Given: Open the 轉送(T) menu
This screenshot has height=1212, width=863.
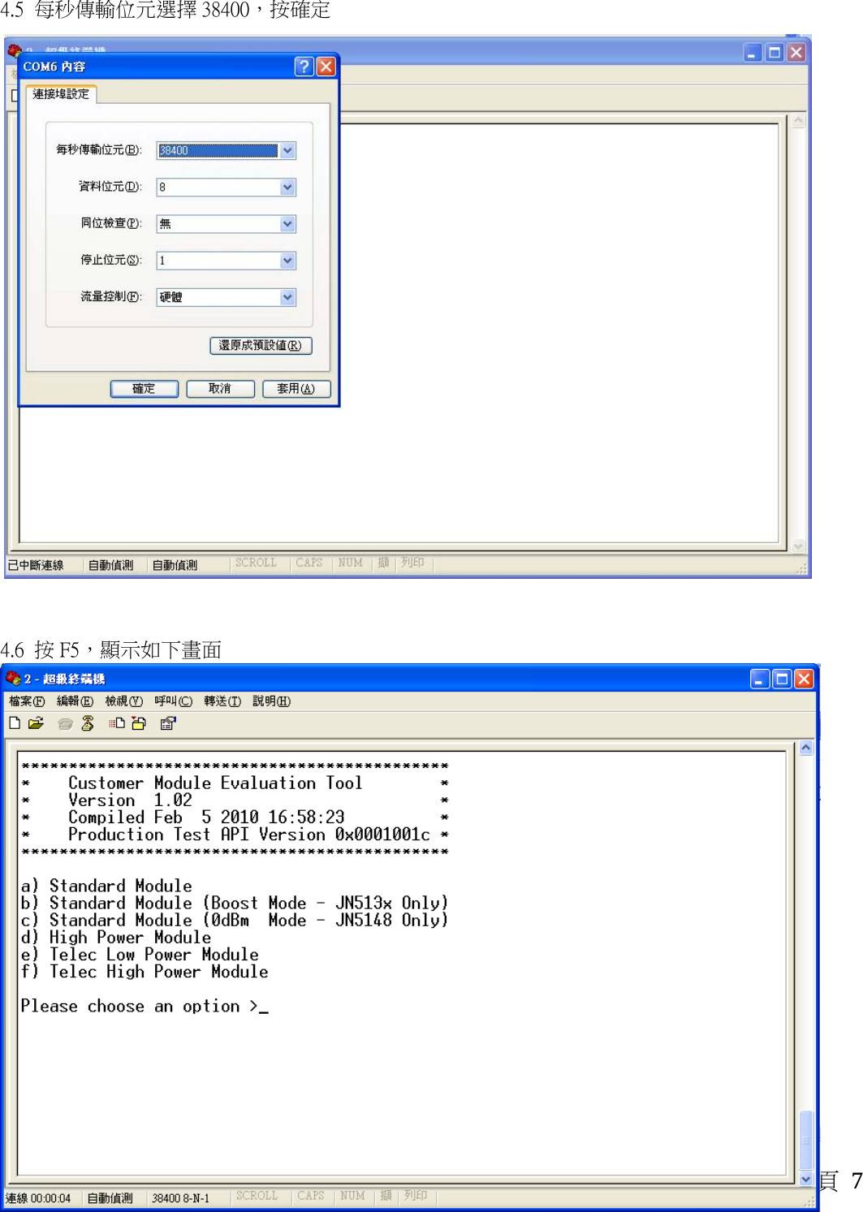Looking at the screenshot, I should [x=222, y=701].
